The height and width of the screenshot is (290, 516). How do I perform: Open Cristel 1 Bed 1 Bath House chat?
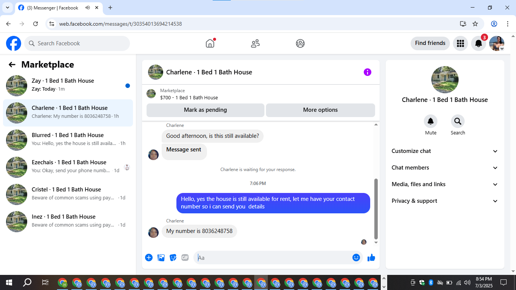click(68, 194)
